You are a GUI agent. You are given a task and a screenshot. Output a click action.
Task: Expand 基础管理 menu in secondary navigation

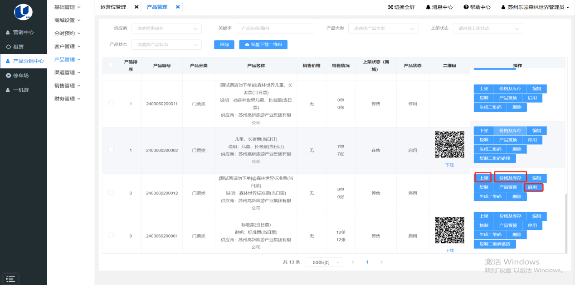point(67,7)
